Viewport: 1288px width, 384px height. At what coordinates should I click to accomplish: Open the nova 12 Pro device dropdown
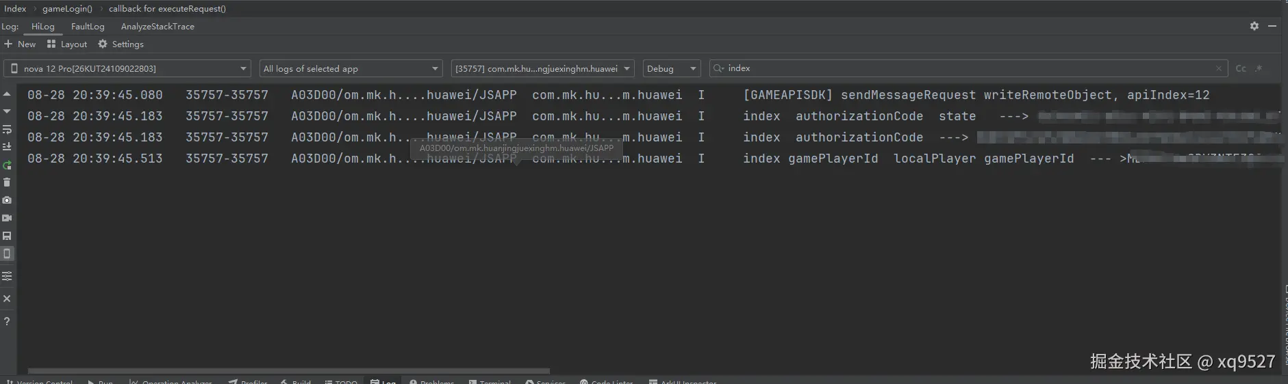[127, 68]
